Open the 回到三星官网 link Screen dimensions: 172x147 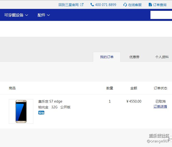[69, 5]
